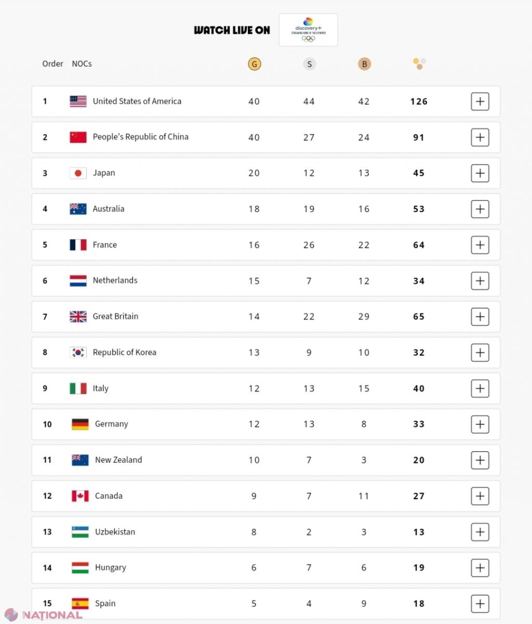Click the Canada flag icon
This screenshot has width=532, height=624.
(80, 496)
